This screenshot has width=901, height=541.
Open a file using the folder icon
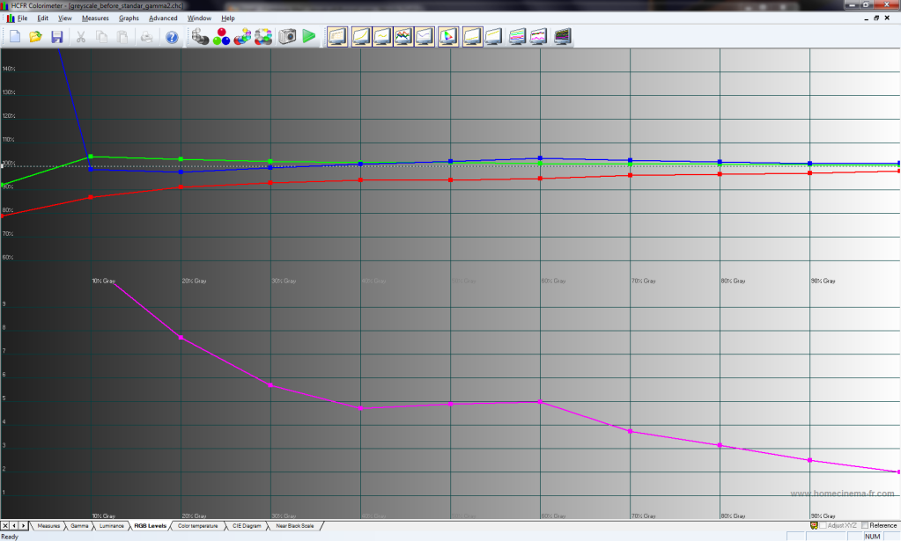35,37
